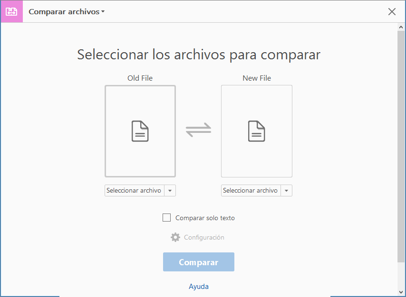Screen dimensions: 406x297
Task: Select Seleccionar archivo under New File
Action: (251, 190)
